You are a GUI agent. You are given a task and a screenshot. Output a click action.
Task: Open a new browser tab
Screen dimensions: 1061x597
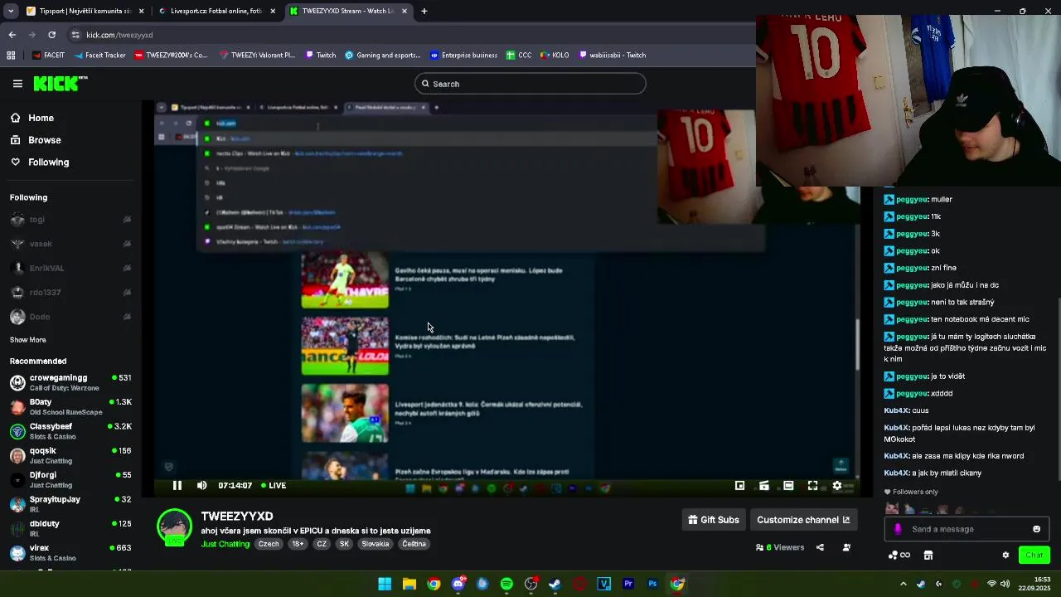tap(424, 11)
